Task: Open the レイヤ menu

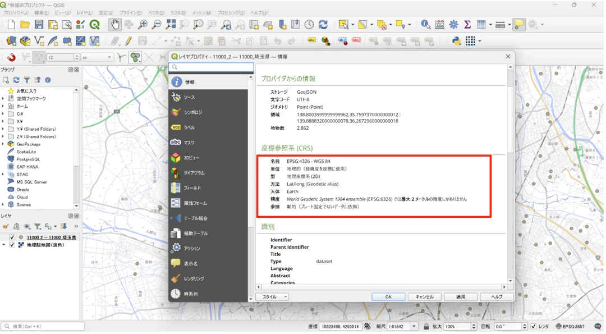Action: (x=85, y=13)
